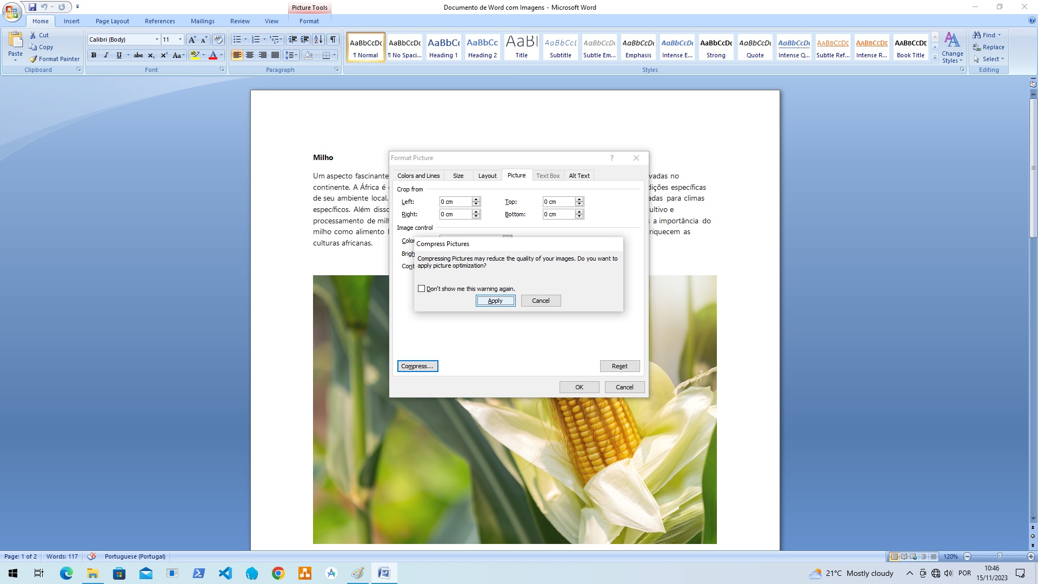Toggle Align Text Left
Image resolution: width=1038 pixels, height=584 pixels.
pyautogui.click(x=237, y=55)
